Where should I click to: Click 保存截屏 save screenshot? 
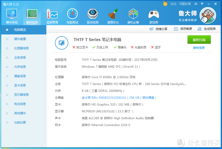[x=183, y=29]
